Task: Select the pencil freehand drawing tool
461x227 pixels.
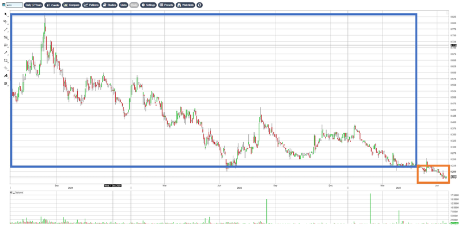Action: [x=6, y=75]
